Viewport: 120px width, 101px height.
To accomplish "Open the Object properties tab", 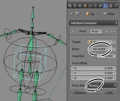I will [85, 6].
